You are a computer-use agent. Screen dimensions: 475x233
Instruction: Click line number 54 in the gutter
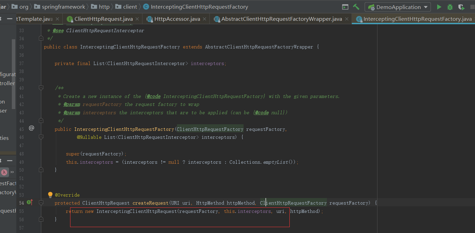click(21, 203)
